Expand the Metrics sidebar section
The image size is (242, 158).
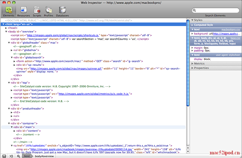[x=192, y=63]
